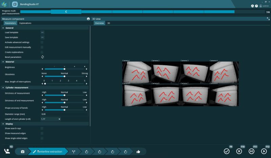
Task: Switch to the Explanations tab
Action: (x=25, y=23)
